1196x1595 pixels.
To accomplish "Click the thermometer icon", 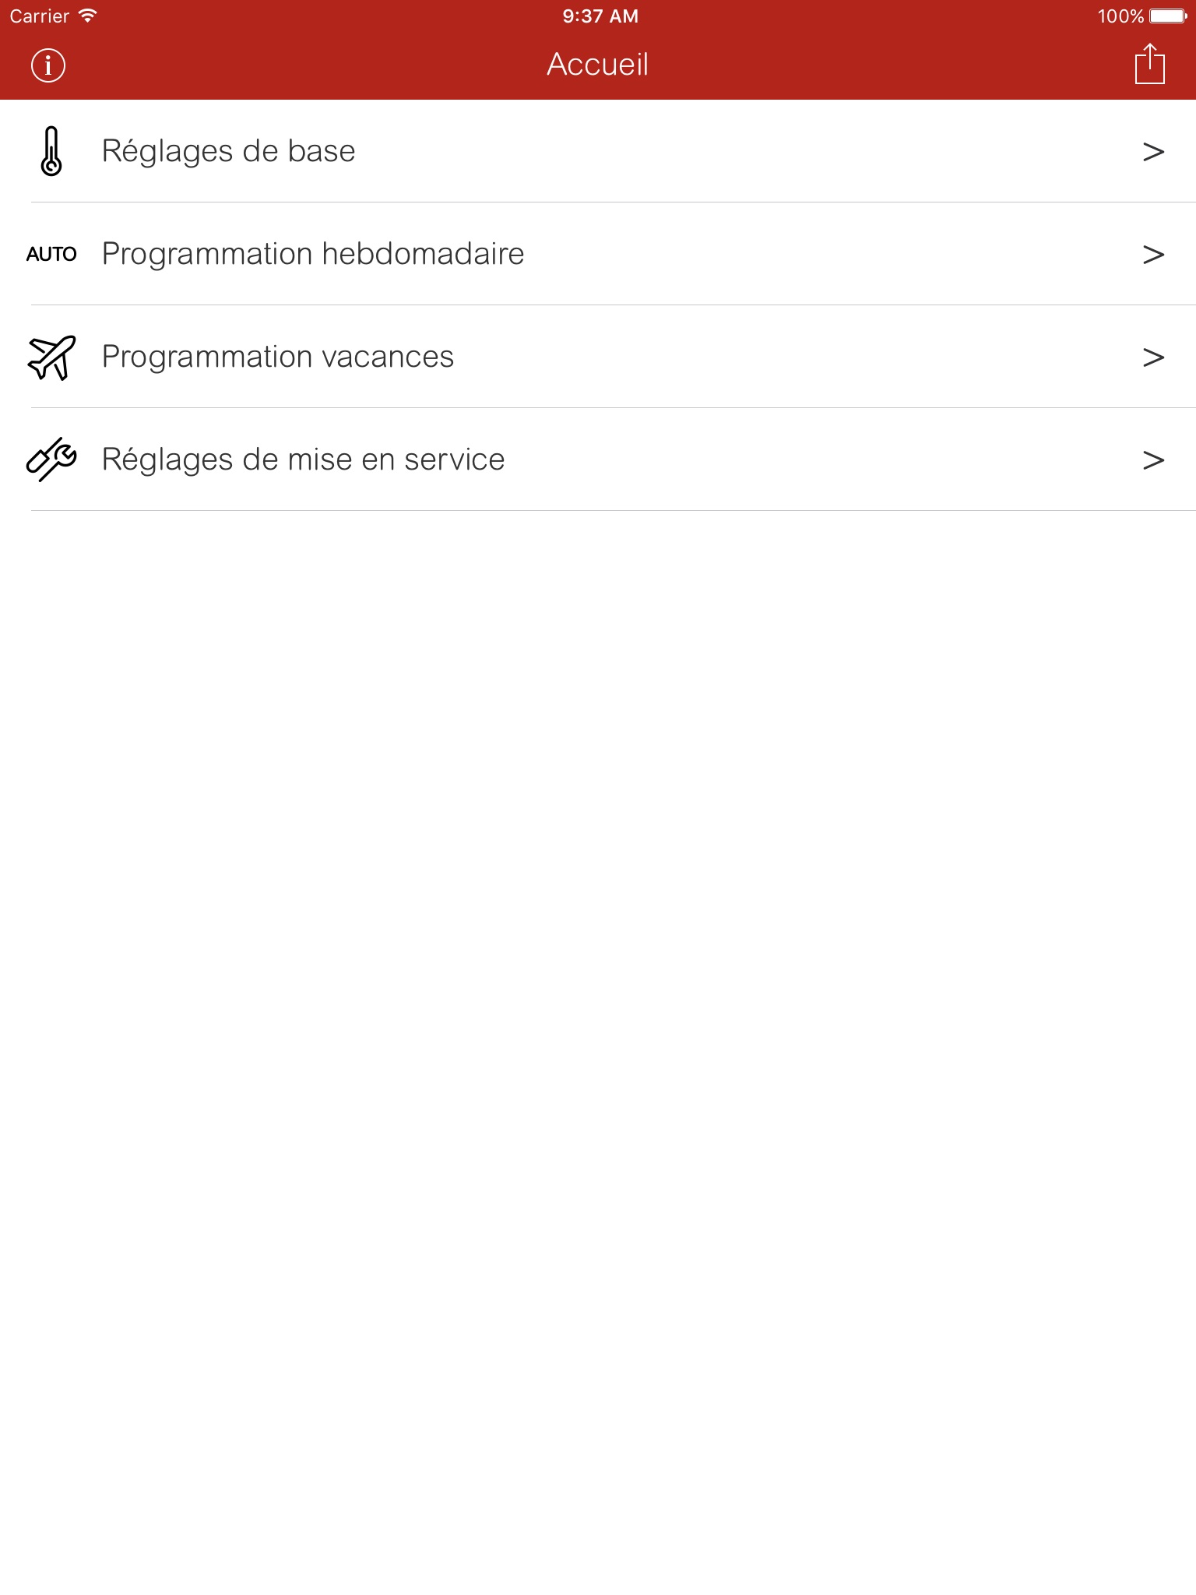I will point(51,151).
